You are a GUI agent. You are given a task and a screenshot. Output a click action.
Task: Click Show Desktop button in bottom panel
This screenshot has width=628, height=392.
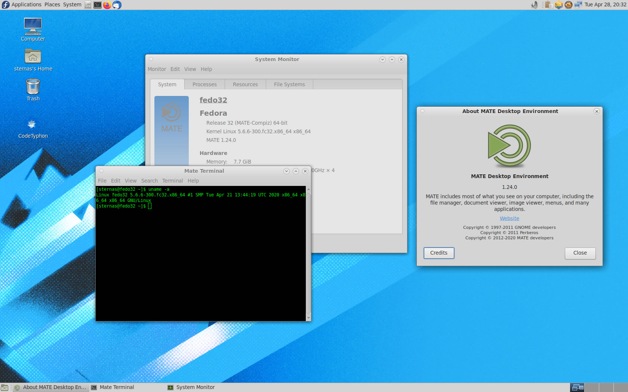[x=4, y=388]
